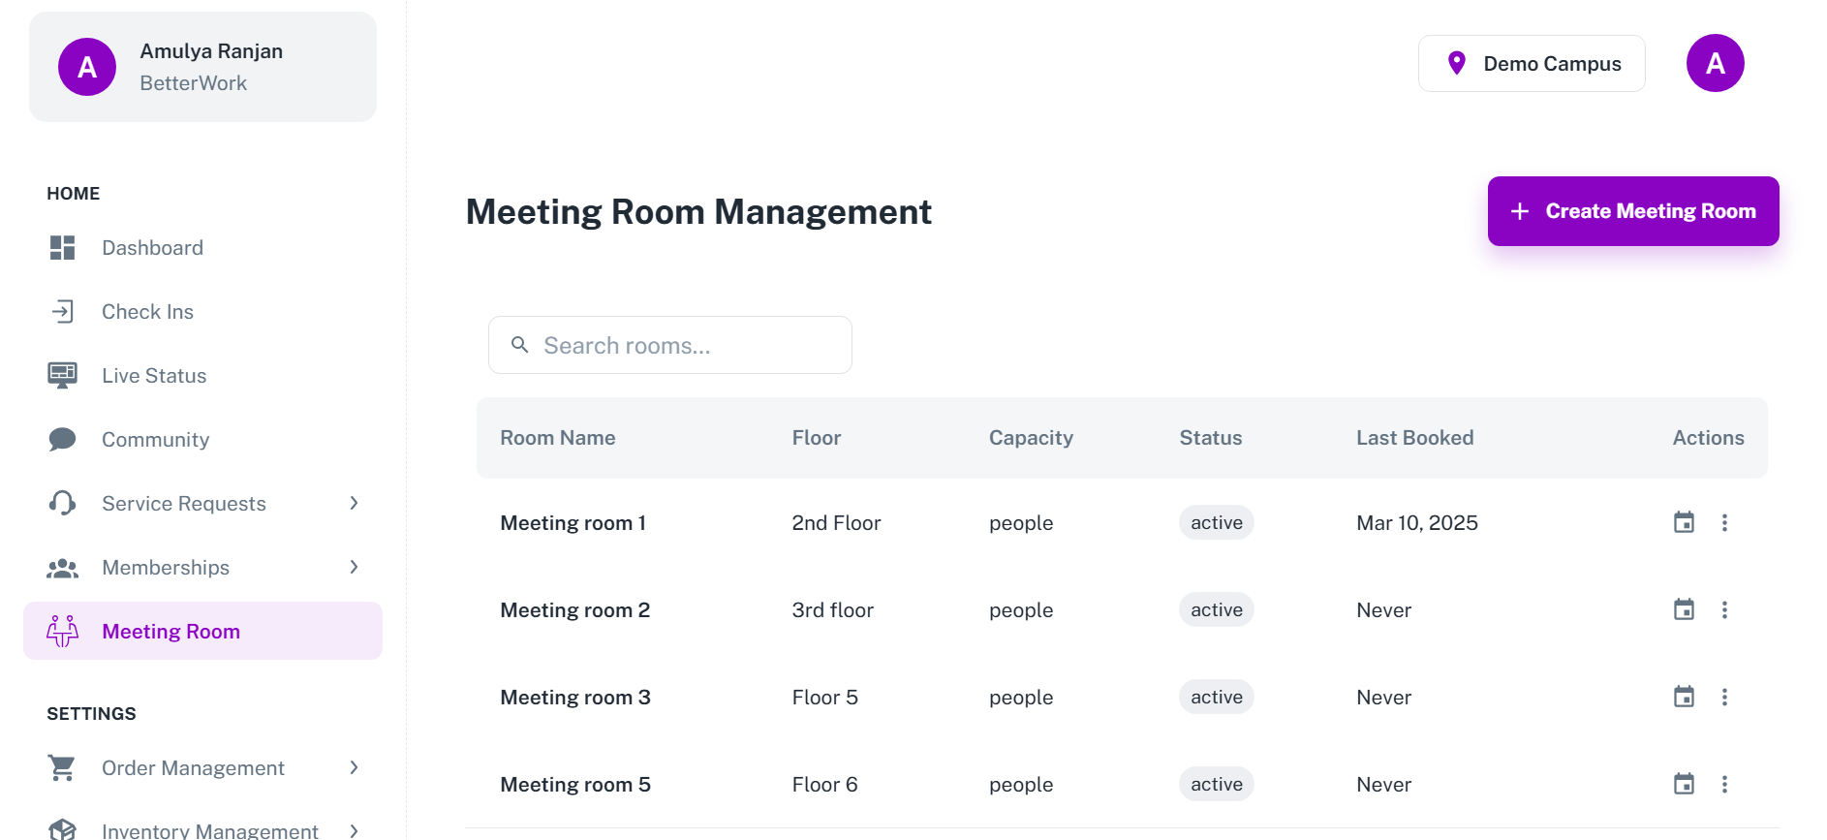1827x840 pixels.
Task: Expand the Memberships submenu chevron
Action: tap(354, 568)
